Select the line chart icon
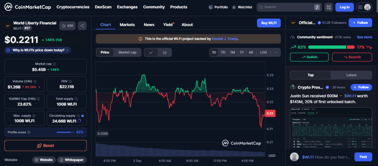 [x=151, y=52]
